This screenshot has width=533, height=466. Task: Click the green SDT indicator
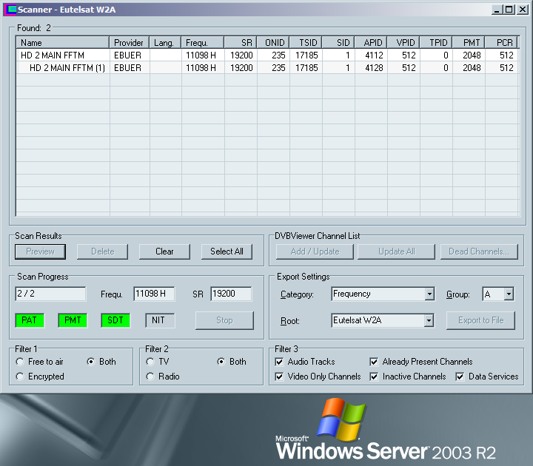pyautogui.click(x=115, y=320)
